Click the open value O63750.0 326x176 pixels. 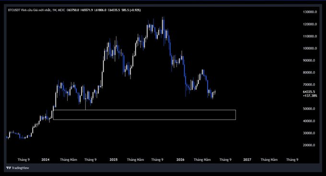pyautogui.click(x=73, y=10)
